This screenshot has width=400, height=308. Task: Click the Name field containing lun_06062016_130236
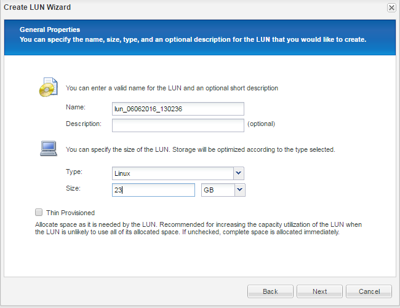tap(178, 109)
